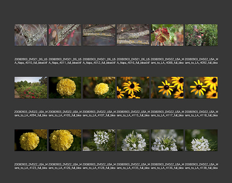Select the file name label Napa_4016_full_bleed.tif

(133, 61)
